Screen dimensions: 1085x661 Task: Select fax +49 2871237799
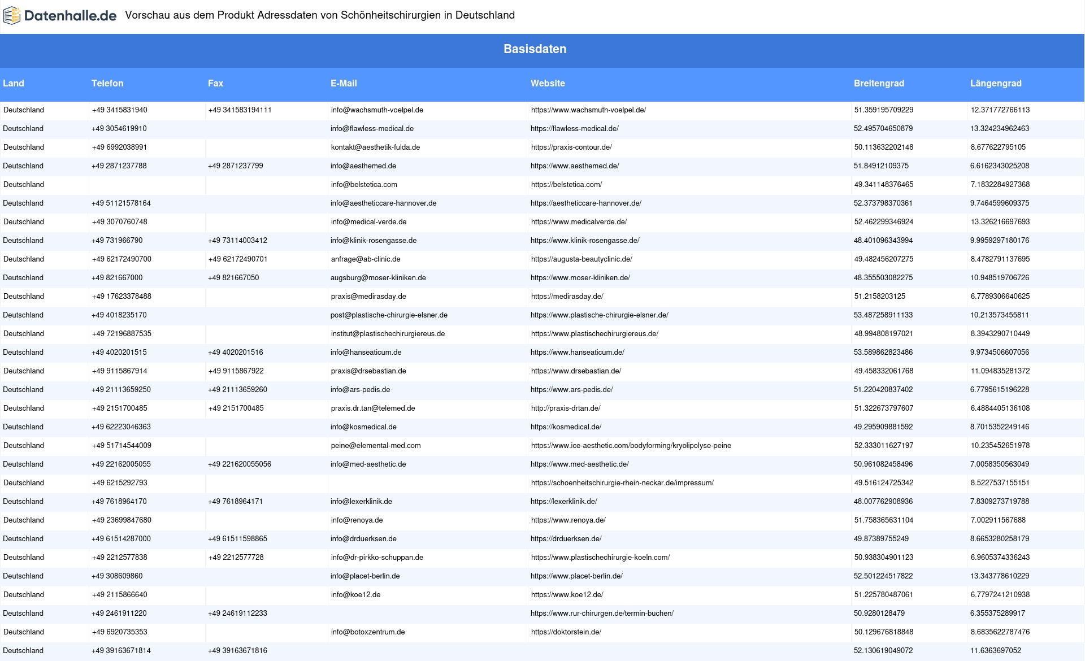(x=236, y=166)
